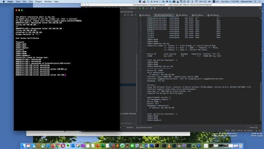Open Evernote from the Dock

[68, 146]
